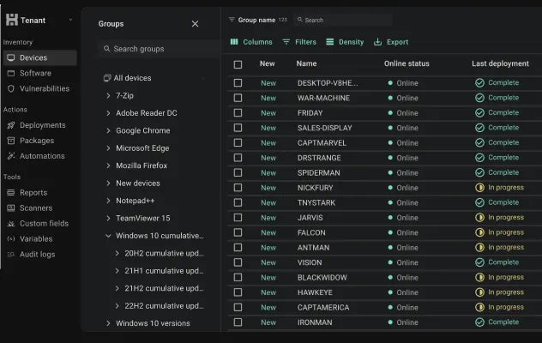
Task: Open Automations wand icon in sidebar
Action: [x=11, y=156]
